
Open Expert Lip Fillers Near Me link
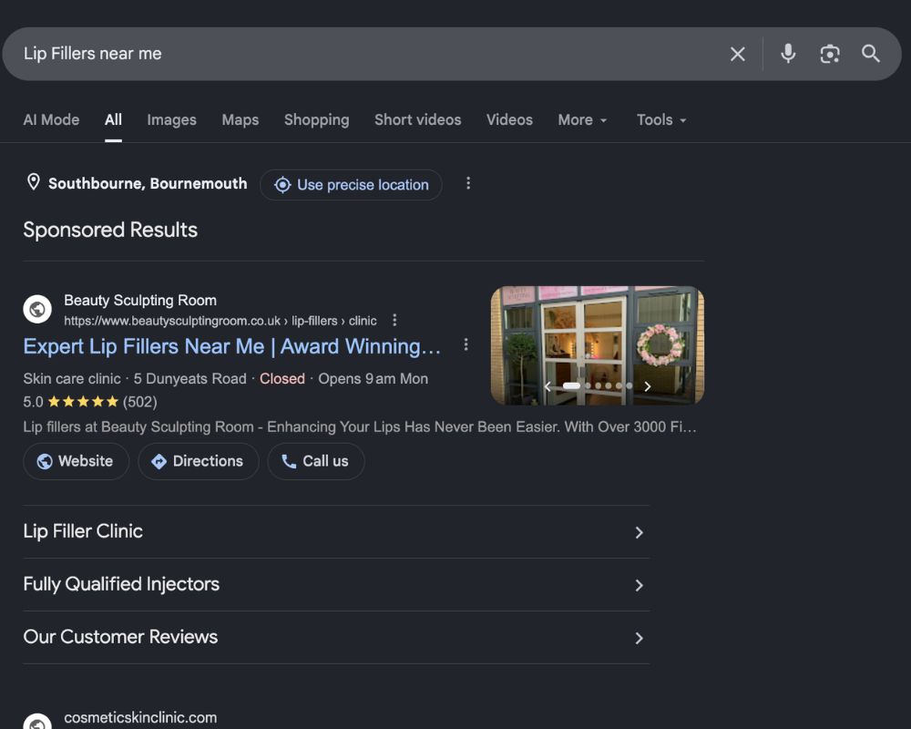231,346
